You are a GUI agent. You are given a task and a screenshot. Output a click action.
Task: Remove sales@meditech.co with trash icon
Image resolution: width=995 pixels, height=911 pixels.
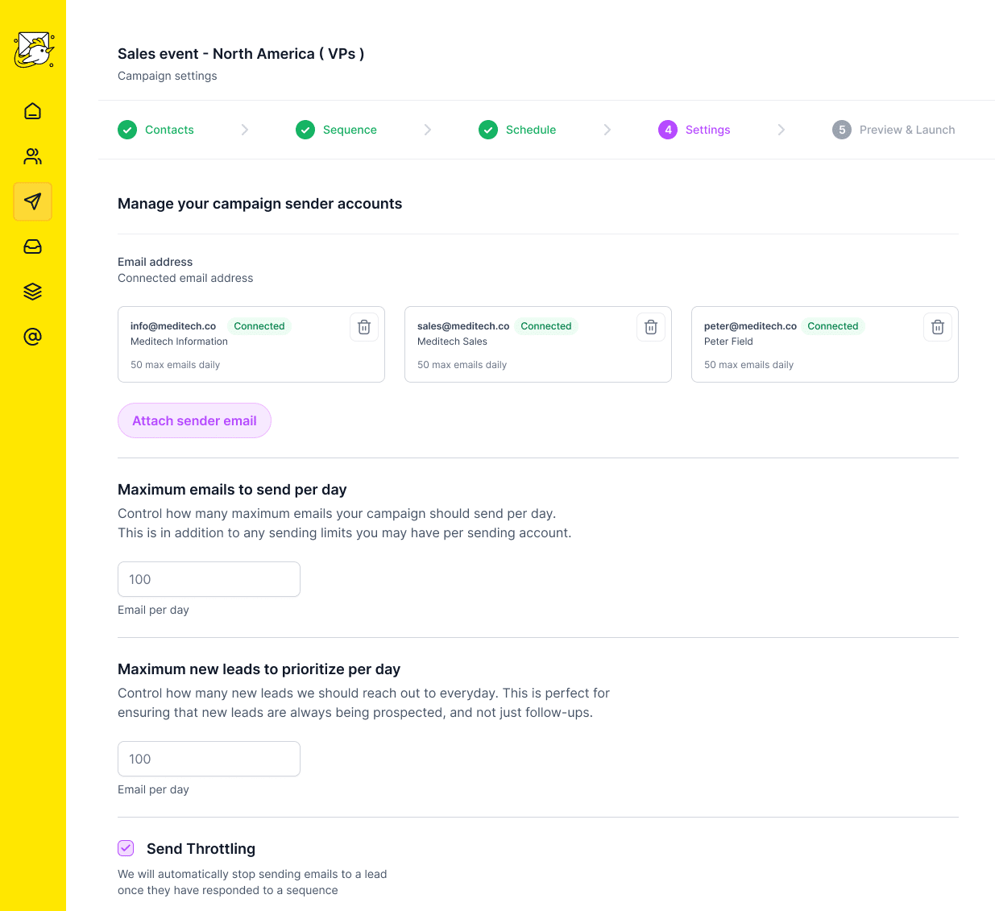click(651, 327)
